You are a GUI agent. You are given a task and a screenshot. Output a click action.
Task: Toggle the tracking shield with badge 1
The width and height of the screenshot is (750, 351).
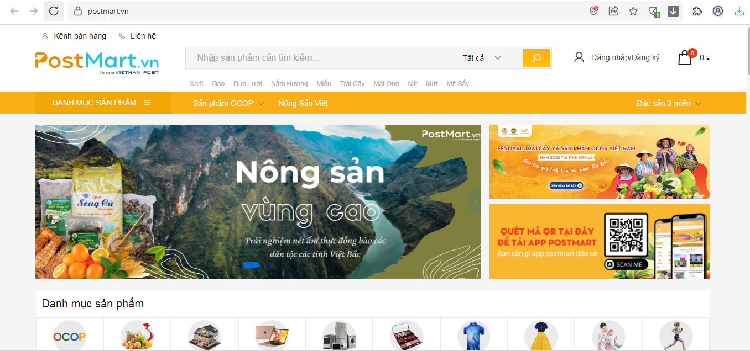click(x=653, y=10)
